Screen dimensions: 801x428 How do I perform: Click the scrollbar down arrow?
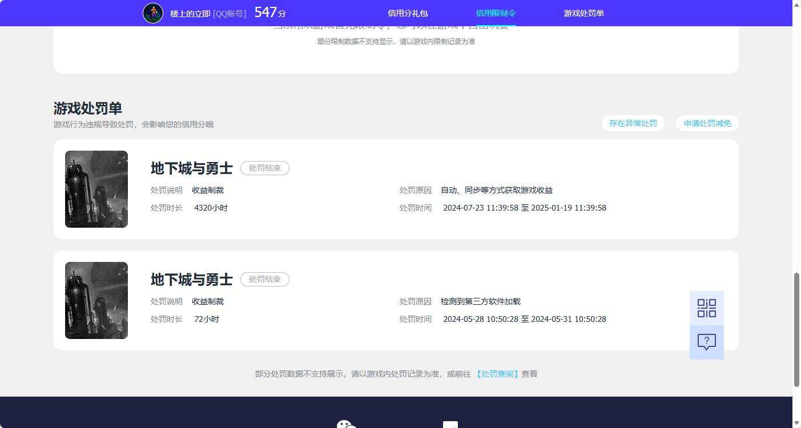[796, 423]
